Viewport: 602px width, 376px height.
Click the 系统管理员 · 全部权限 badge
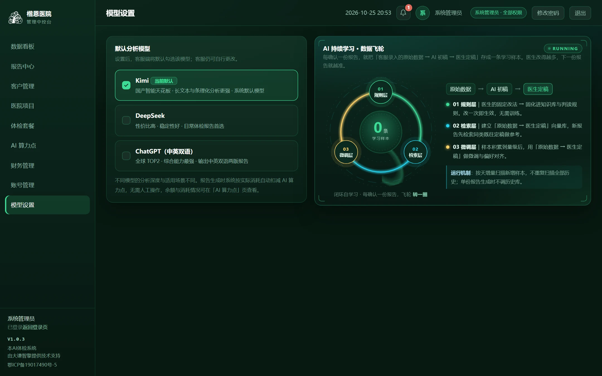[498, 13]
